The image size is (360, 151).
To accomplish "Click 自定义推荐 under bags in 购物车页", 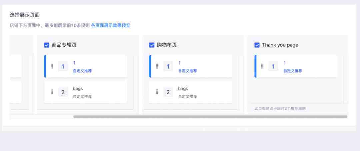I will [188, 97].
